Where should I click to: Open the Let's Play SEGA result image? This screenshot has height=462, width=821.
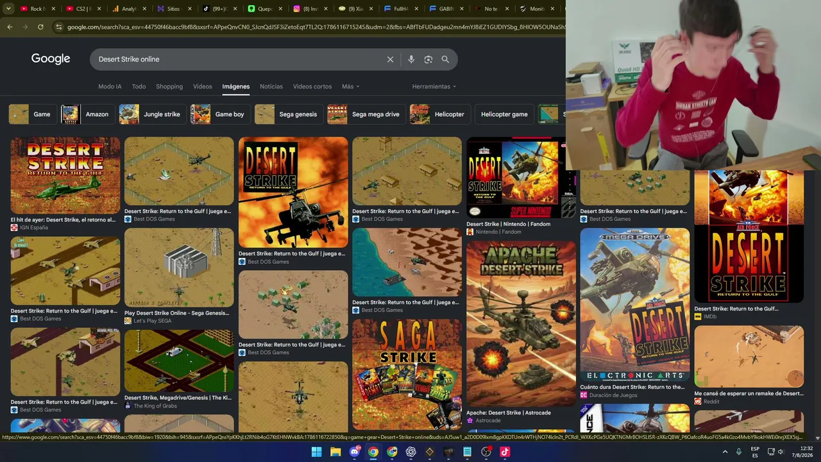coord(179,268)
